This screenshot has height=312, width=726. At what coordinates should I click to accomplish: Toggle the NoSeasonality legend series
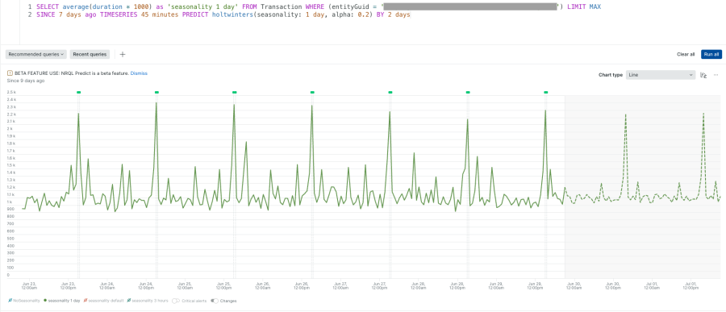24,301
